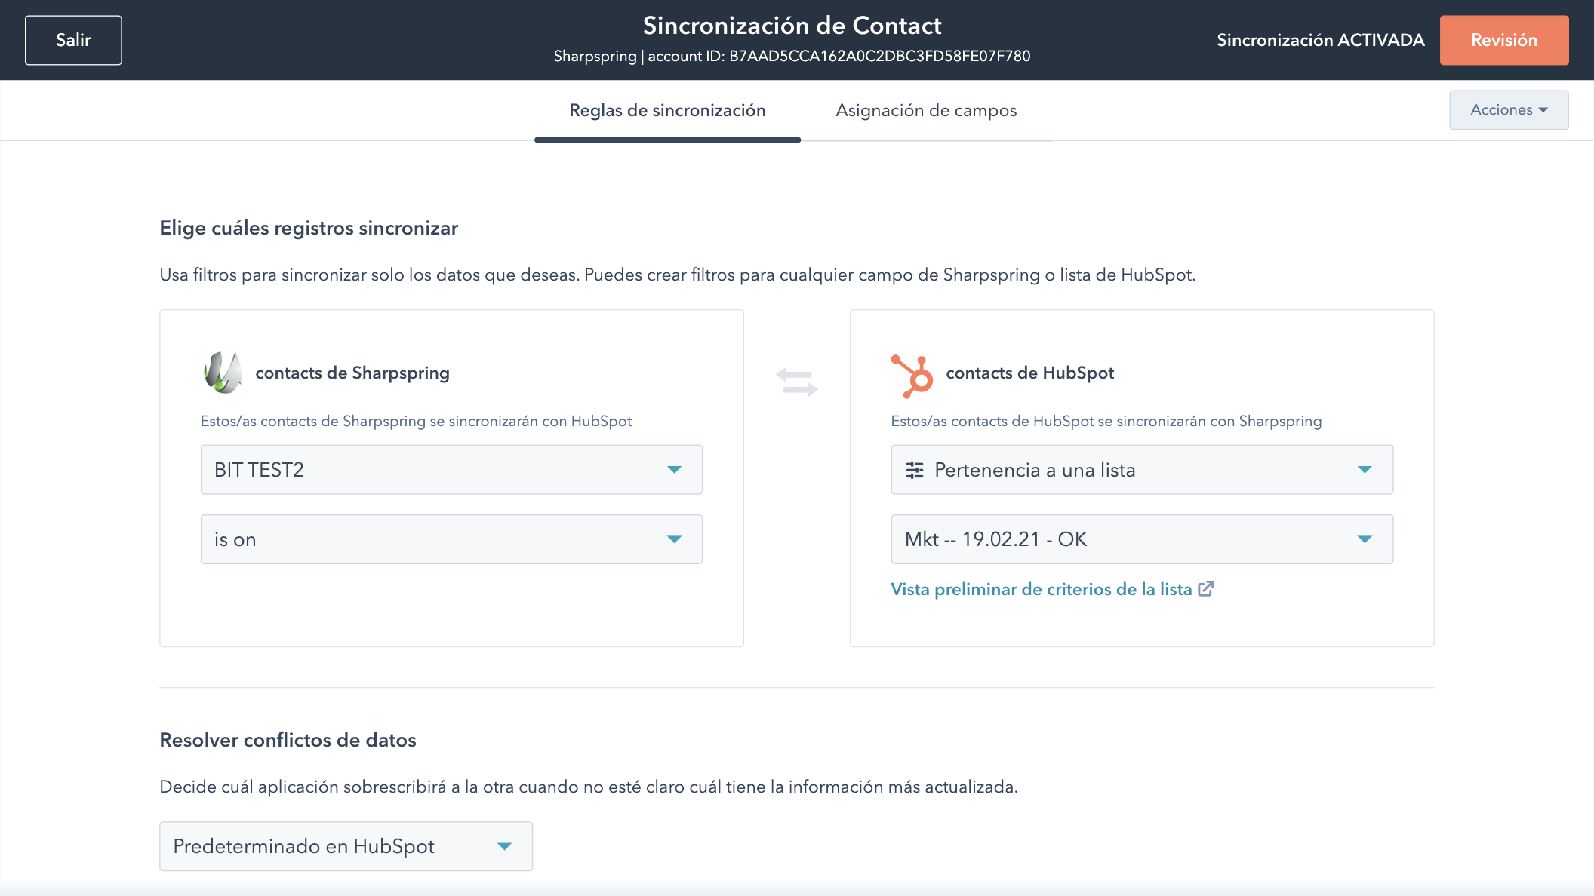
Task: Click the orange Revisión button
Action: [1503, 40]
